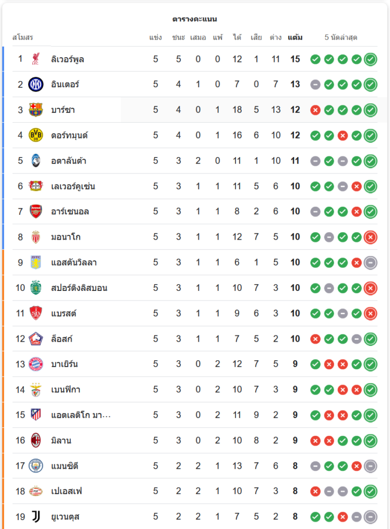Screen dimensions: 390x529
Task: Open the สปอร์ติงลิสบอน team link
Action: (x=79, y=288)
